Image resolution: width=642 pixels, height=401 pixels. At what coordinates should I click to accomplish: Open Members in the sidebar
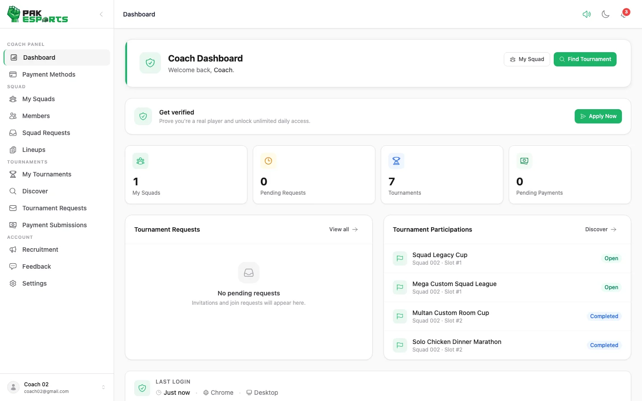click(x=57, y=116)
